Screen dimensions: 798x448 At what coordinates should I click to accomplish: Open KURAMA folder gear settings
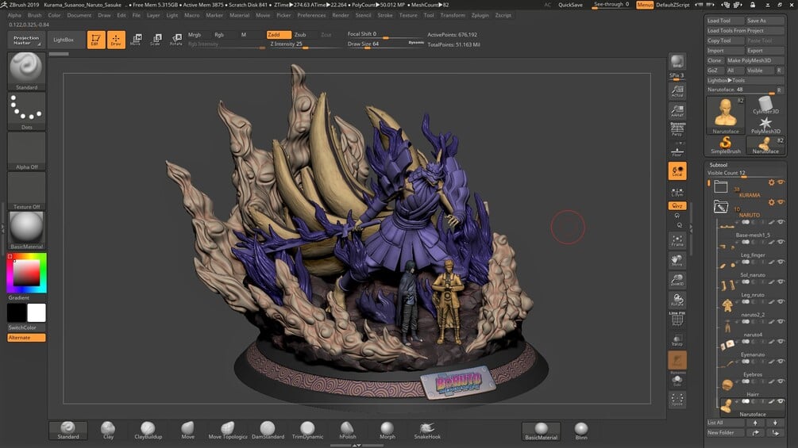click(x=772, y=182)
